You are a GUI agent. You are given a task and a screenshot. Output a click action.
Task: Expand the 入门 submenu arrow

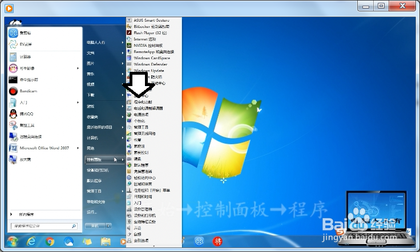tap(78, 103)
